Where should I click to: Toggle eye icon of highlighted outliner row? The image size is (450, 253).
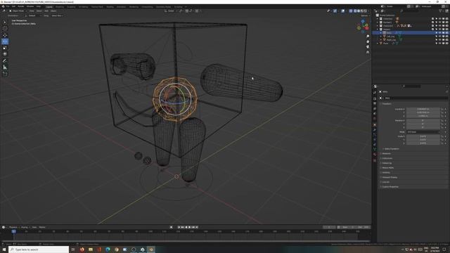439,33
